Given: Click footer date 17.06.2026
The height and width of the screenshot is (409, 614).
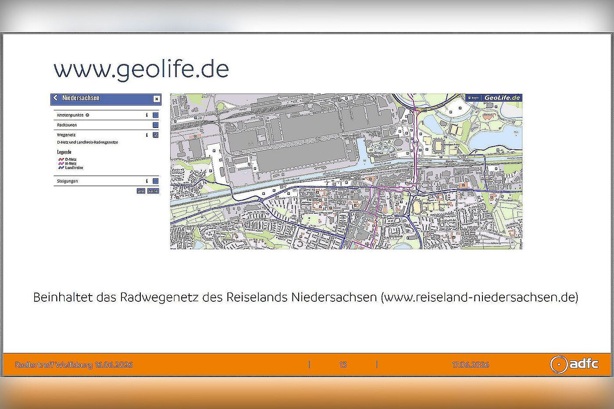Looking at the screenshot, I should (x=470, y=365).
